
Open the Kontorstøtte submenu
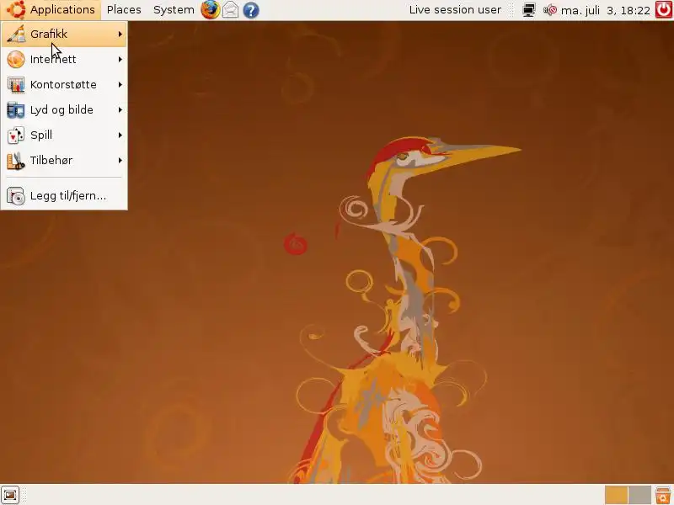[x=64, y=85]
